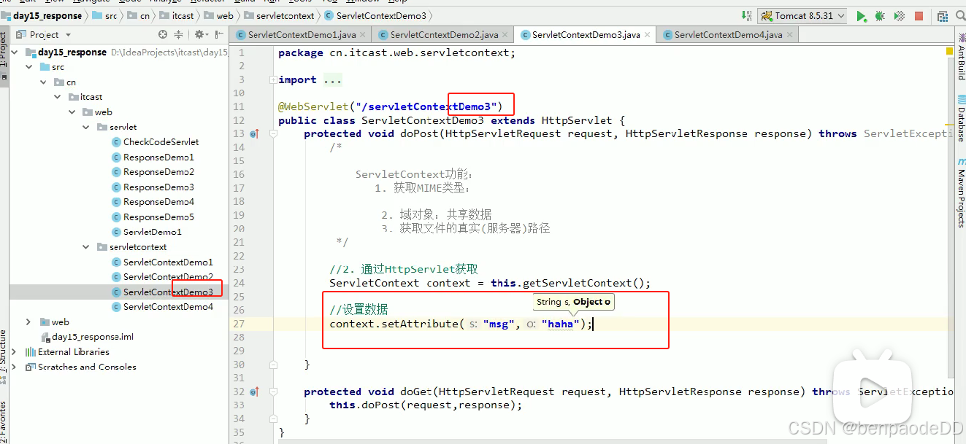Screen dimensions: 966x444
Task: Collapse the src folder node
Action: (29, 67)
